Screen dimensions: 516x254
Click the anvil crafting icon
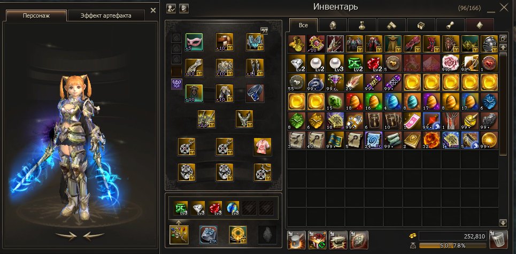338,240
